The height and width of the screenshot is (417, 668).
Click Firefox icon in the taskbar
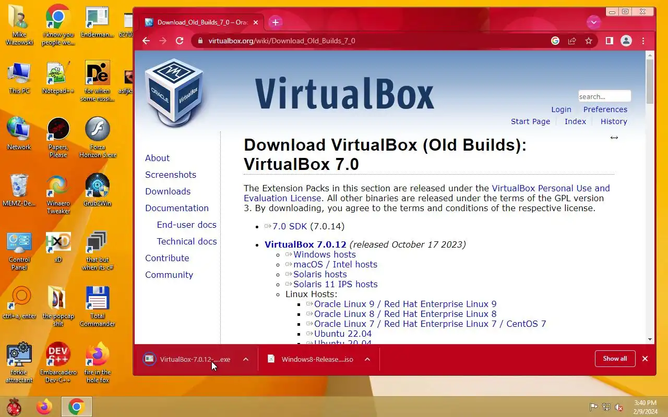(44, 407)
